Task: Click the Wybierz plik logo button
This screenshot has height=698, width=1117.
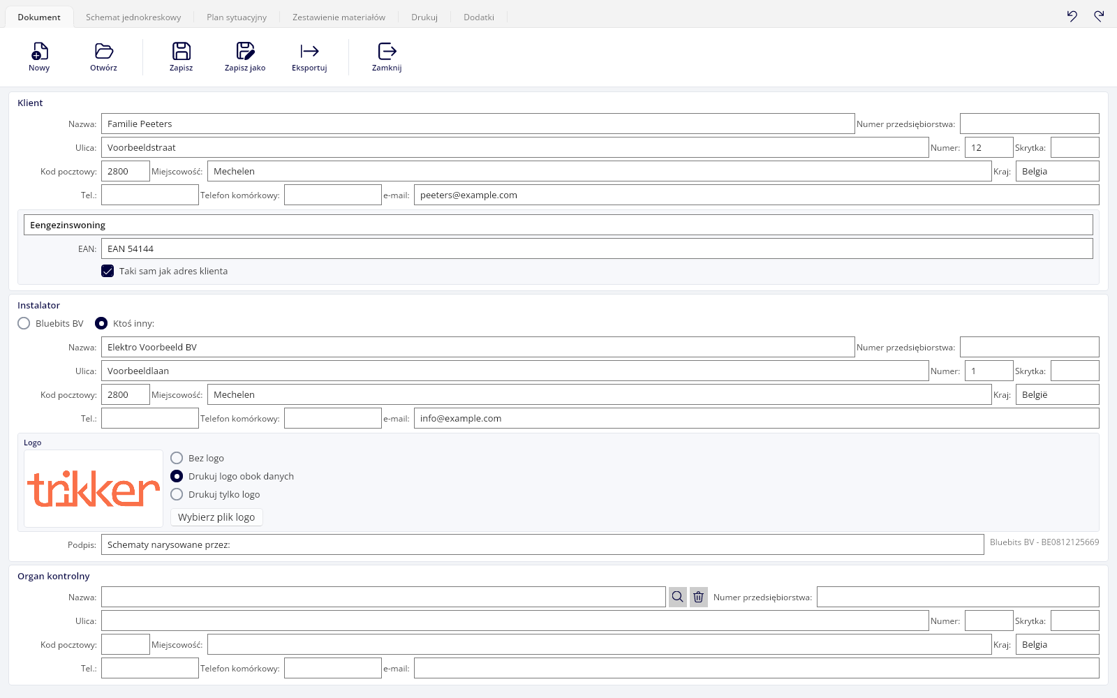Action: point(216,517)
